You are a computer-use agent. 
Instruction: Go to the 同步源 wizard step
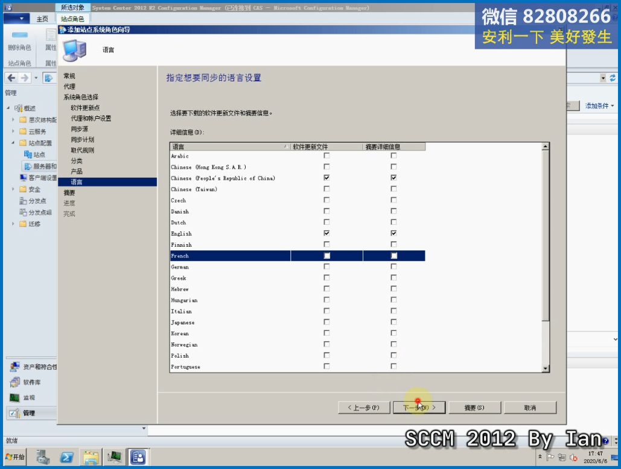(x=80, y=129)
